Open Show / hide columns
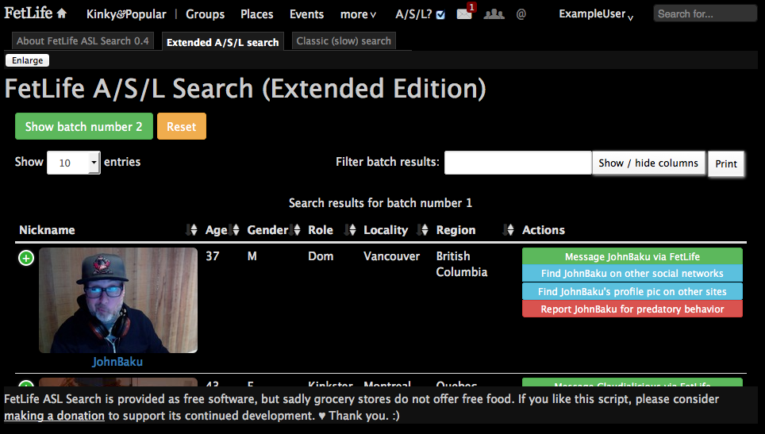The image size is (765, 434). click(x=648, y=163)
